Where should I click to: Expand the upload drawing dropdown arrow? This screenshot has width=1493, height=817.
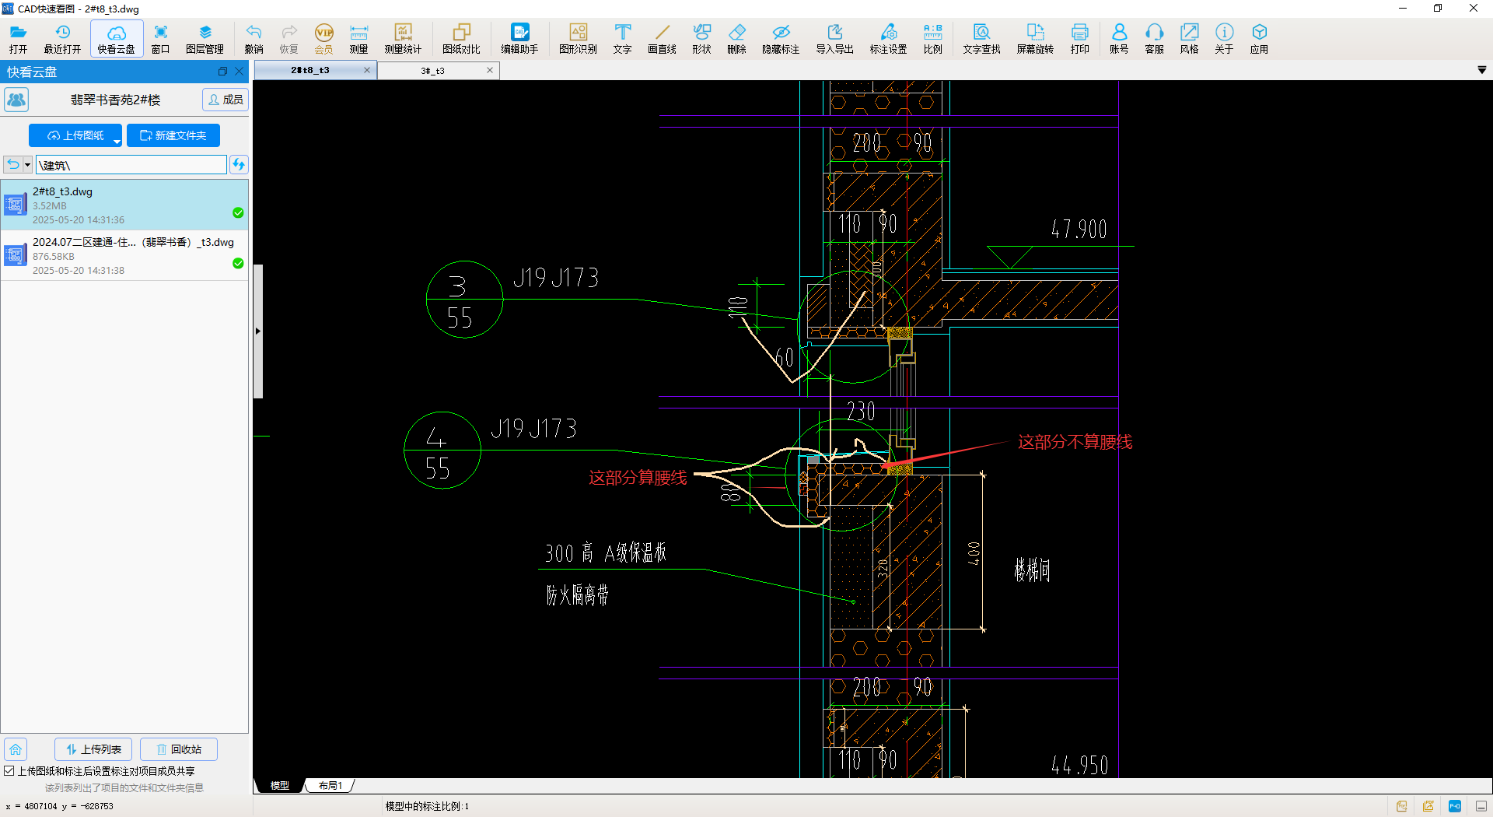(117, 142)
